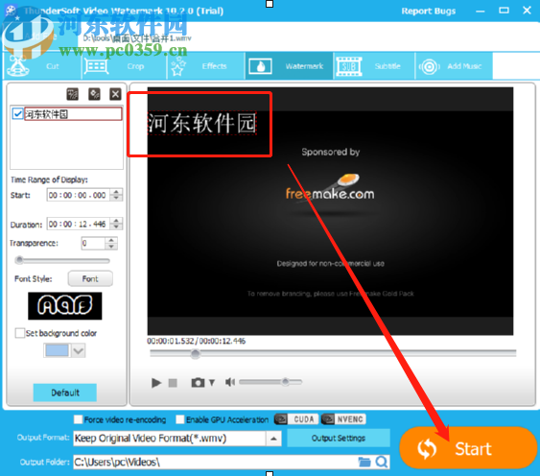The image size is (540, 476).
Task: Click the Output Format up arrow button
Action: (x=273, y=439)
